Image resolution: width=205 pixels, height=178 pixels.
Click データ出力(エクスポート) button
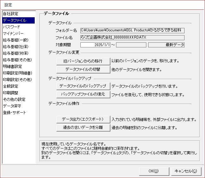point(83,119)
